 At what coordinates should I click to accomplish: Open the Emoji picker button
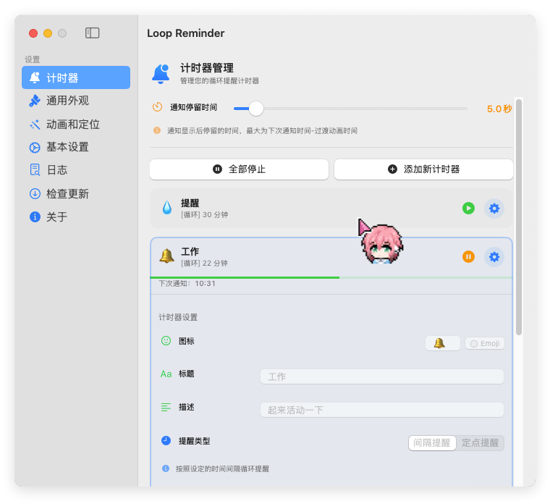tap(485, 343)
